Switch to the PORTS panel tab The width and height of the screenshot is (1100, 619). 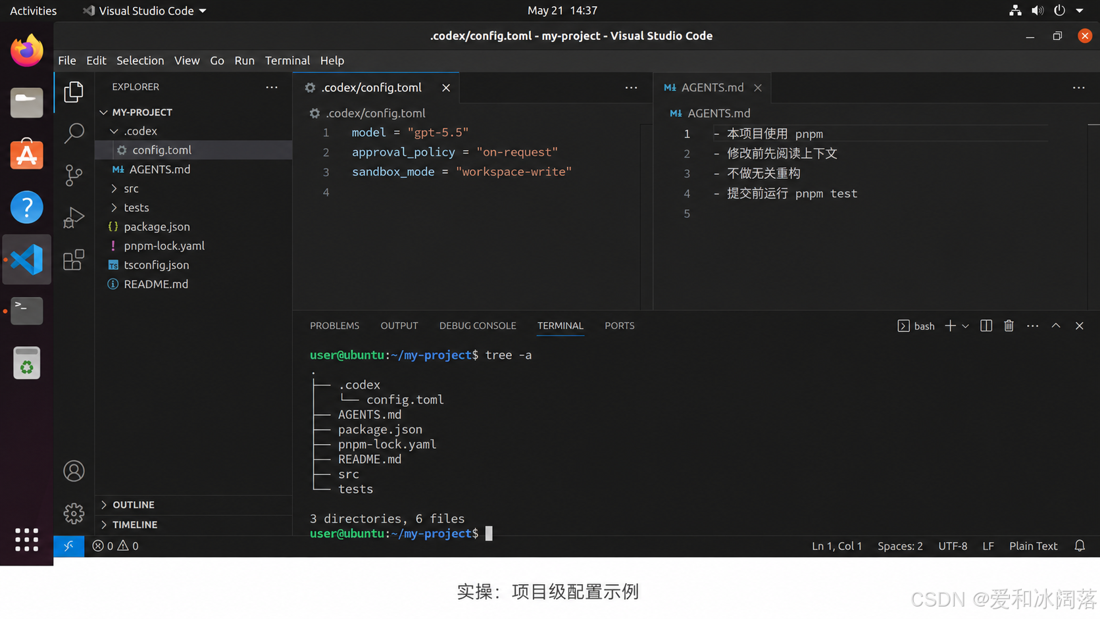pyautogui.click(x=620, y=326)
